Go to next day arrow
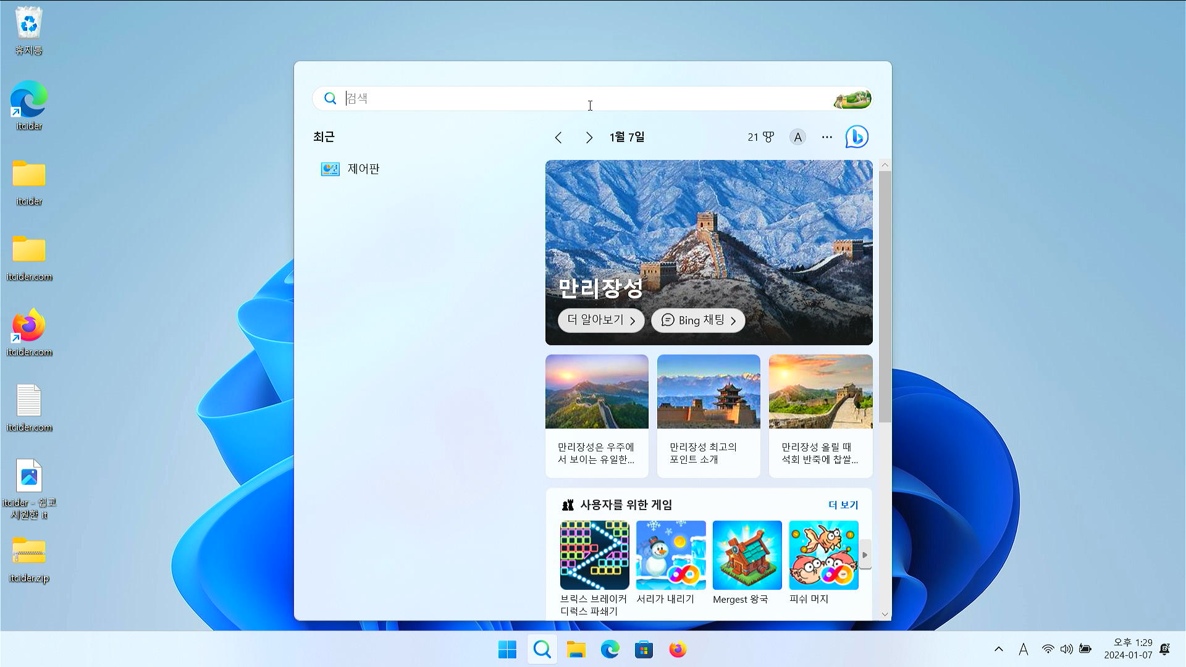1186x667 pixels. point(589,138)
